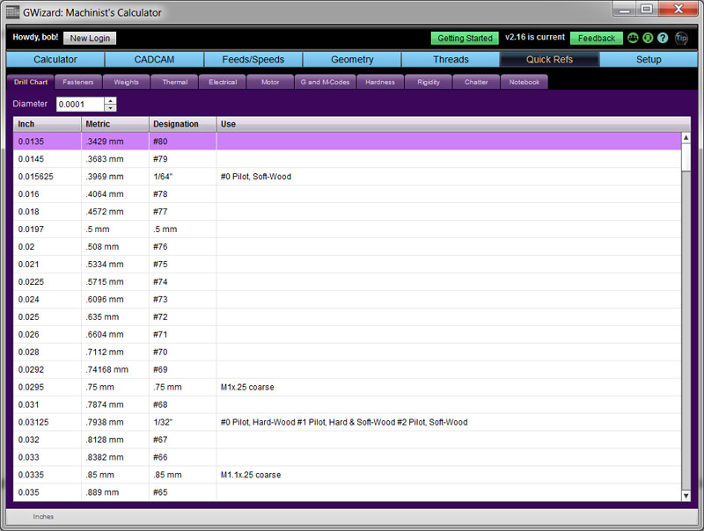Image resolution: width=704 pixels, height=531 pixels.
Task: Select the Drill Chart sub-tab
Action: (x=31, y=82)
